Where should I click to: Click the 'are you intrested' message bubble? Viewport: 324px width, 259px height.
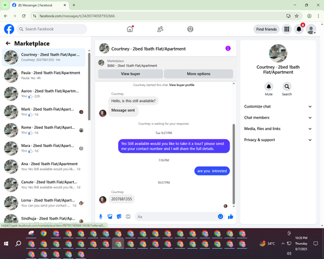[x=212, y=171]
